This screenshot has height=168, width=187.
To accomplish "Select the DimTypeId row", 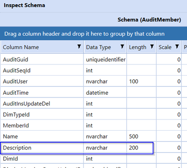I will point(93,114).
